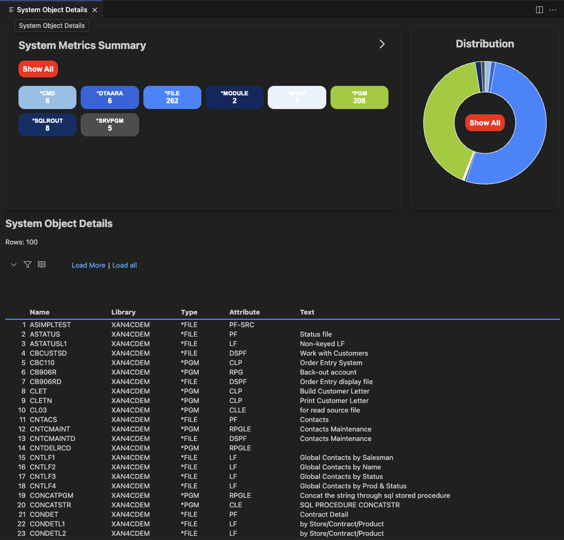
Task: Expand the System Metrics Summary right chevron
Action: click(x=382, y=44)
